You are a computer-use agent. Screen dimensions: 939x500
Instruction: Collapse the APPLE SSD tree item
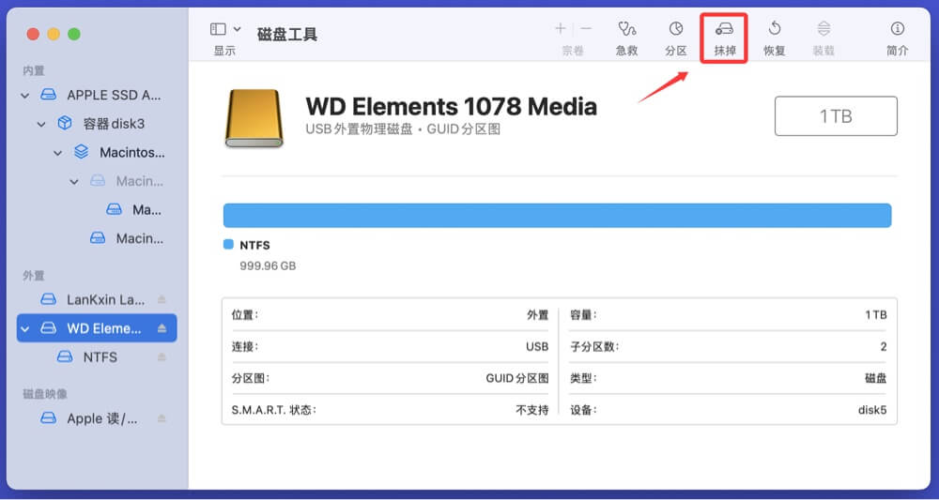pyautogui.click(x=25, y=96)
